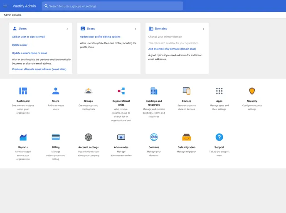Open Create an alternate email address link
Viewport: 286px width, 213px height.
click(x=39, y=69)
